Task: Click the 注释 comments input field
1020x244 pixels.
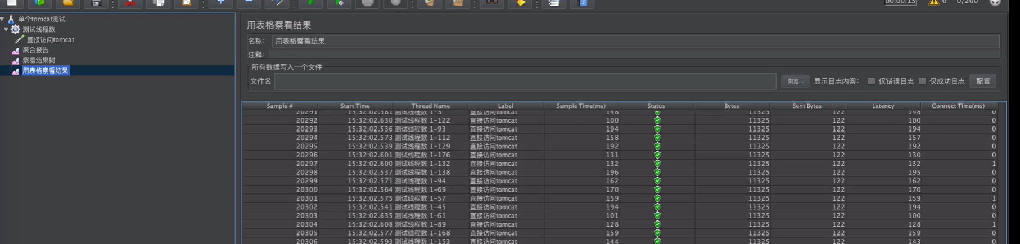Action: [x=634, y=55]
